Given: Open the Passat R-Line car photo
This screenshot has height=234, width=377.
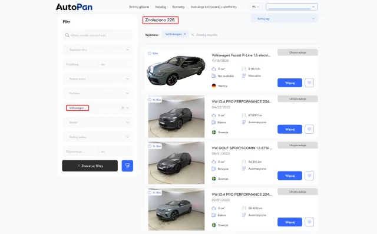Looking at the screenshot, I should [176, 70].
